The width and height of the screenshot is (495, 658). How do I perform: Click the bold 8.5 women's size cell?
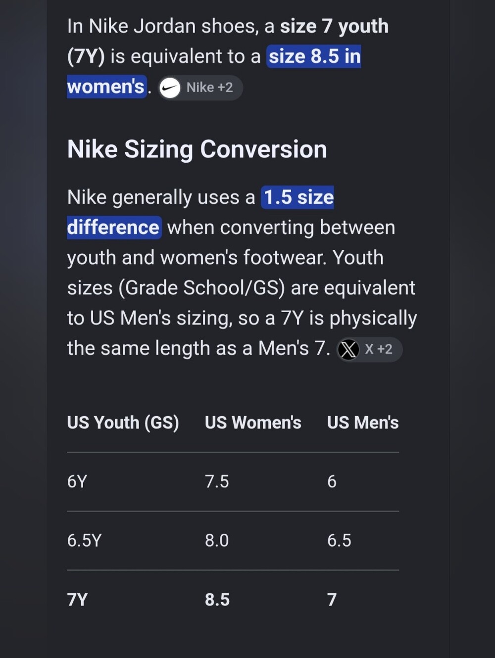(x=217, y=600)
